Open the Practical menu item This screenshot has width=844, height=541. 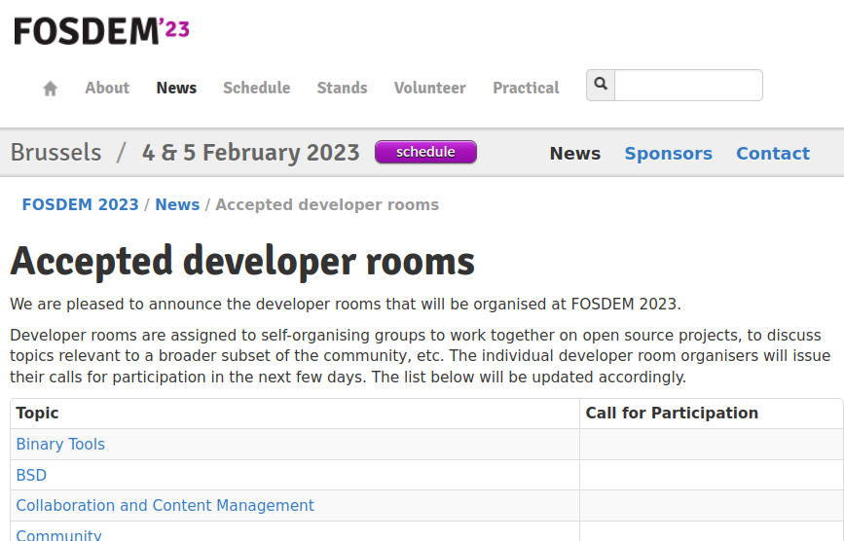coord(526,88)
